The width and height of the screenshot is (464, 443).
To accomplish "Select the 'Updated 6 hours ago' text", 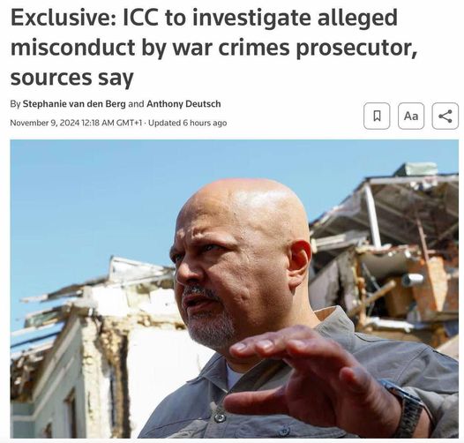I will click(x=188, y=123).
